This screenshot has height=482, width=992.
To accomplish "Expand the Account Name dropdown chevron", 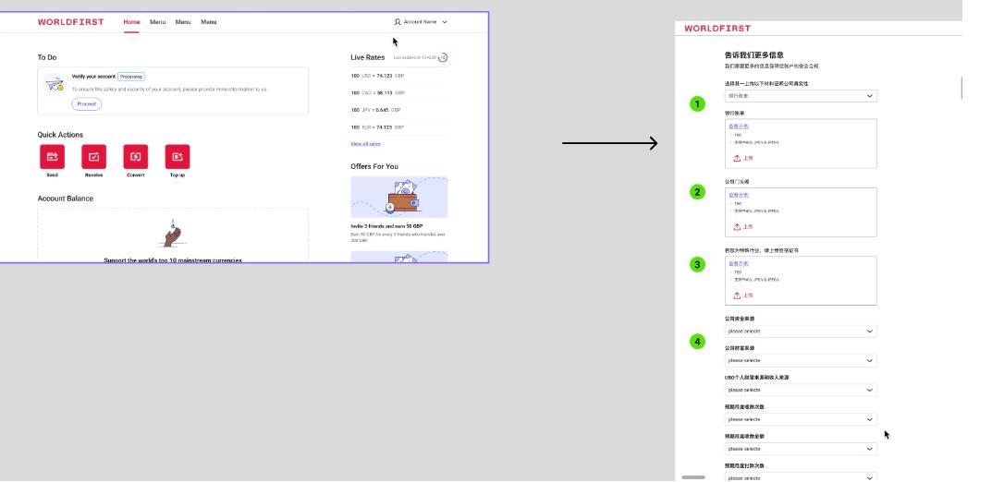I will 445,22.
